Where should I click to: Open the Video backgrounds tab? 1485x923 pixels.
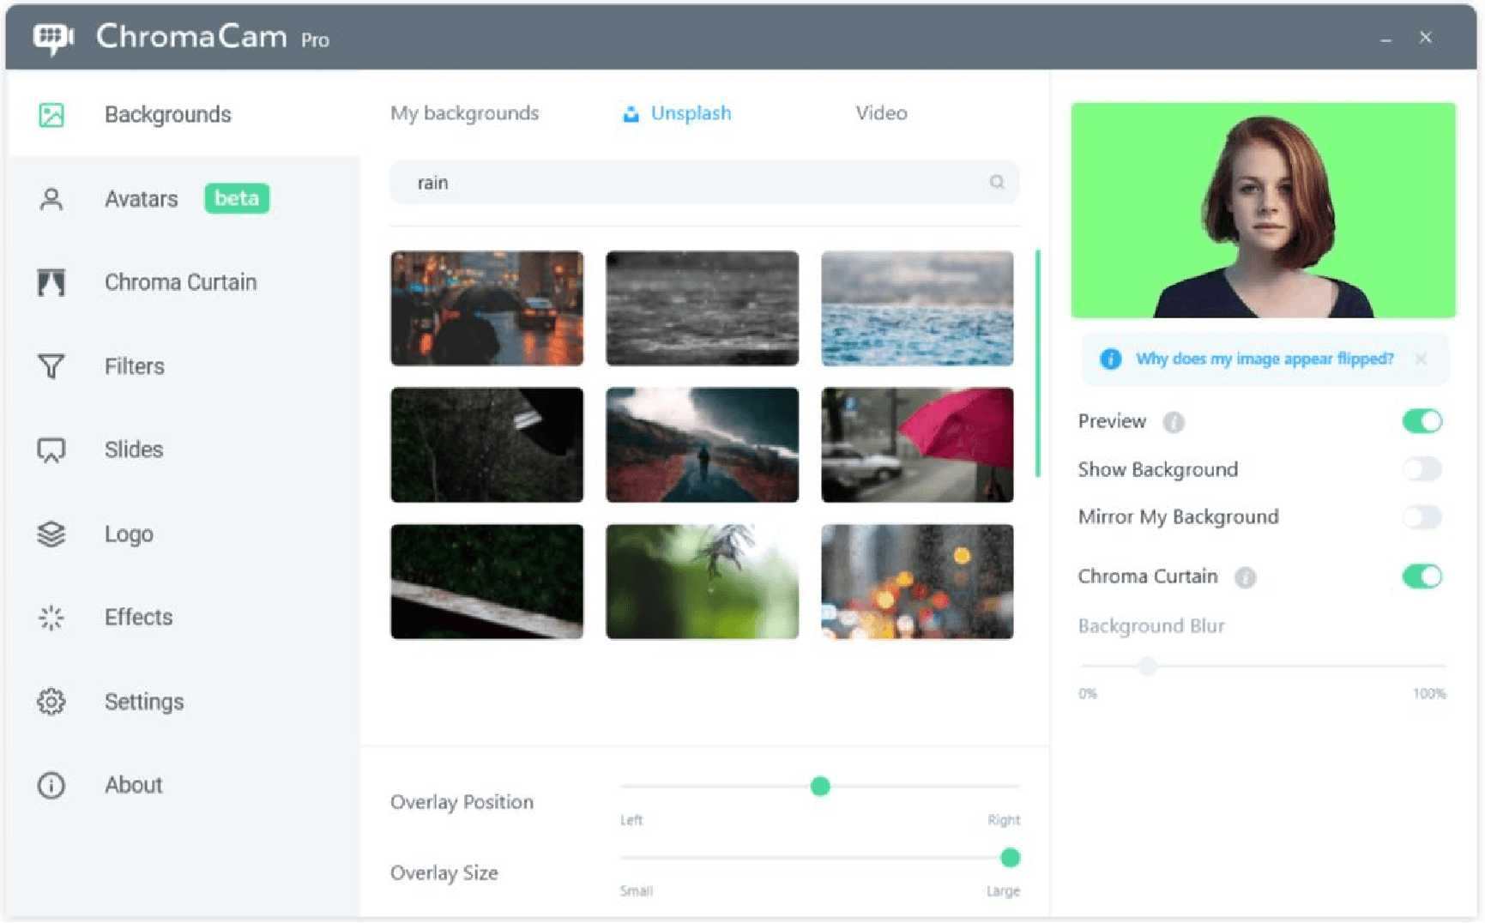[x=881, y=113]
